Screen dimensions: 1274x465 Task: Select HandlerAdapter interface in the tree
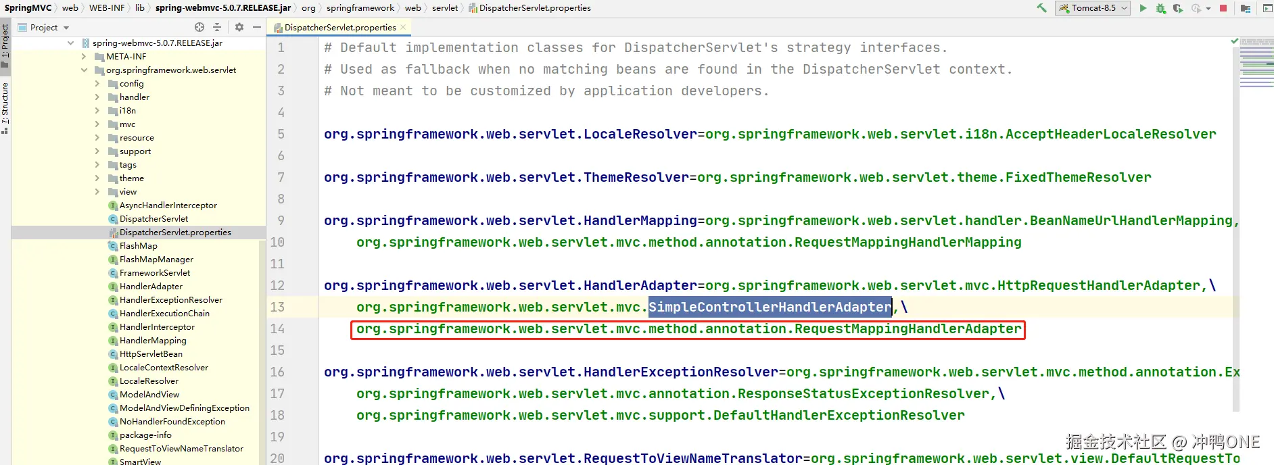click(151, 287)
